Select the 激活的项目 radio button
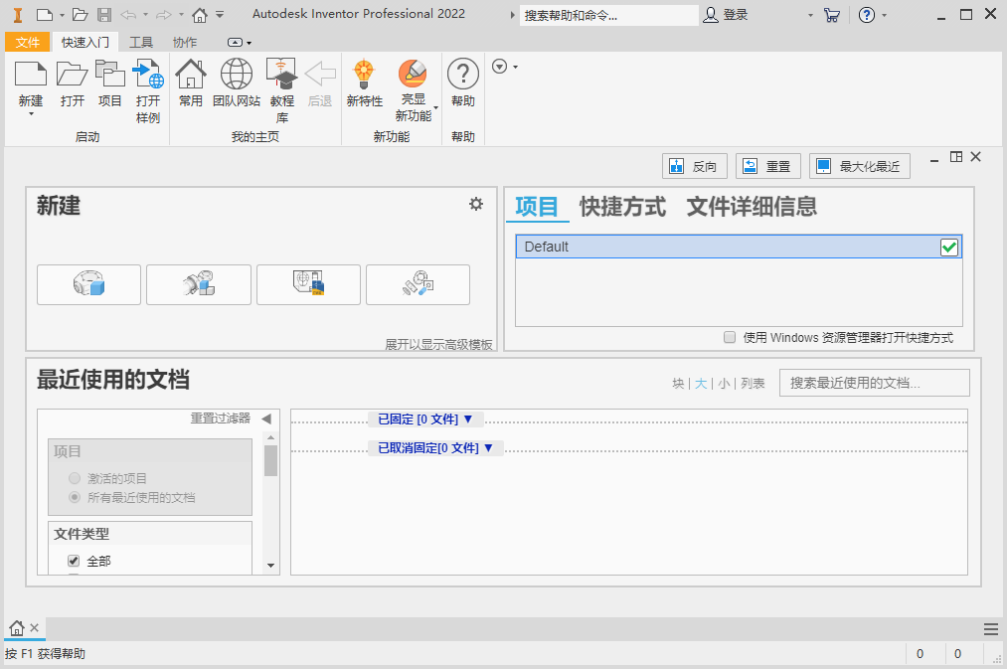The image size is (1007, 669). point(75,478)
